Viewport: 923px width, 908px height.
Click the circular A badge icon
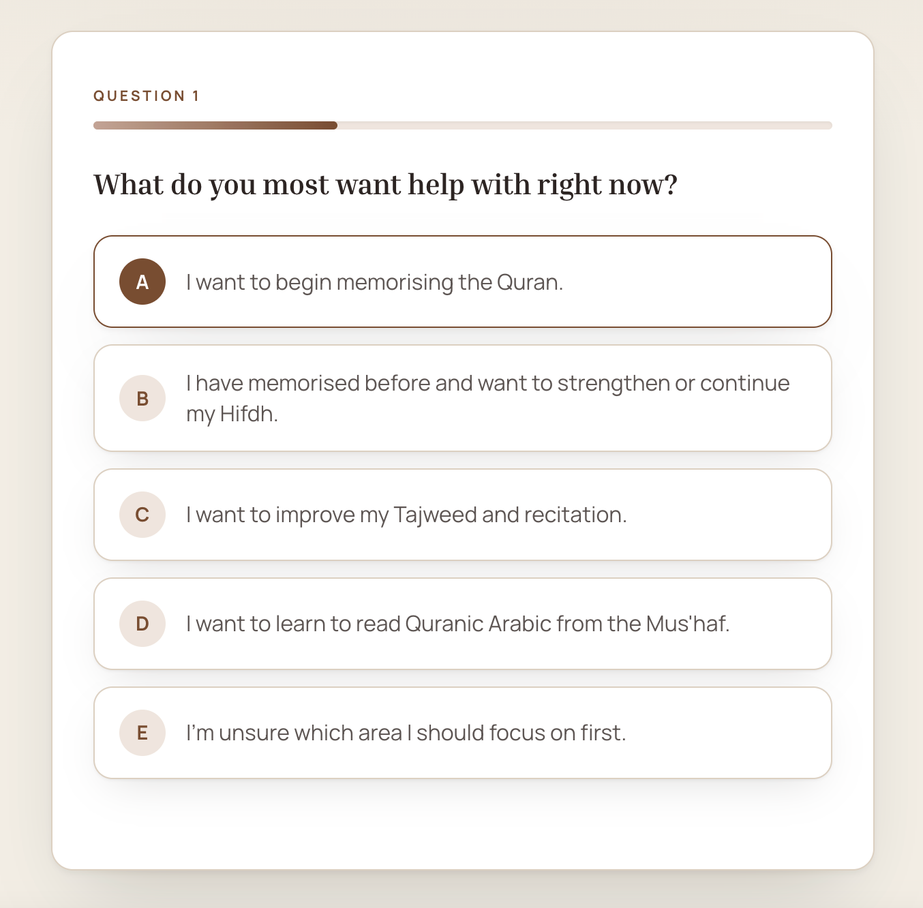(142, 282)
